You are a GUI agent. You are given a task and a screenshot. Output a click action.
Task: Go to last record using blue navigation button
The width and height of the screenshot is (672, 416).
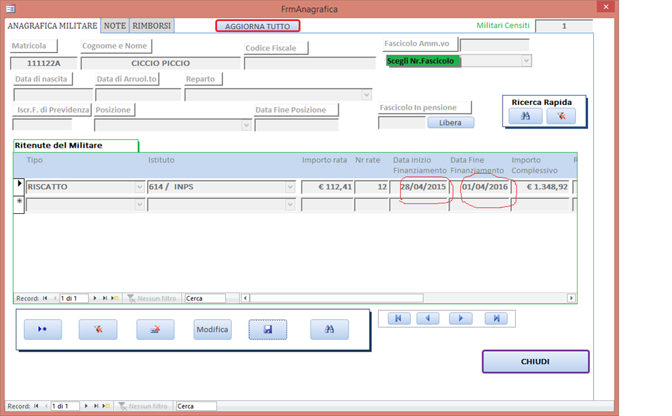click(x=496, y=318)
